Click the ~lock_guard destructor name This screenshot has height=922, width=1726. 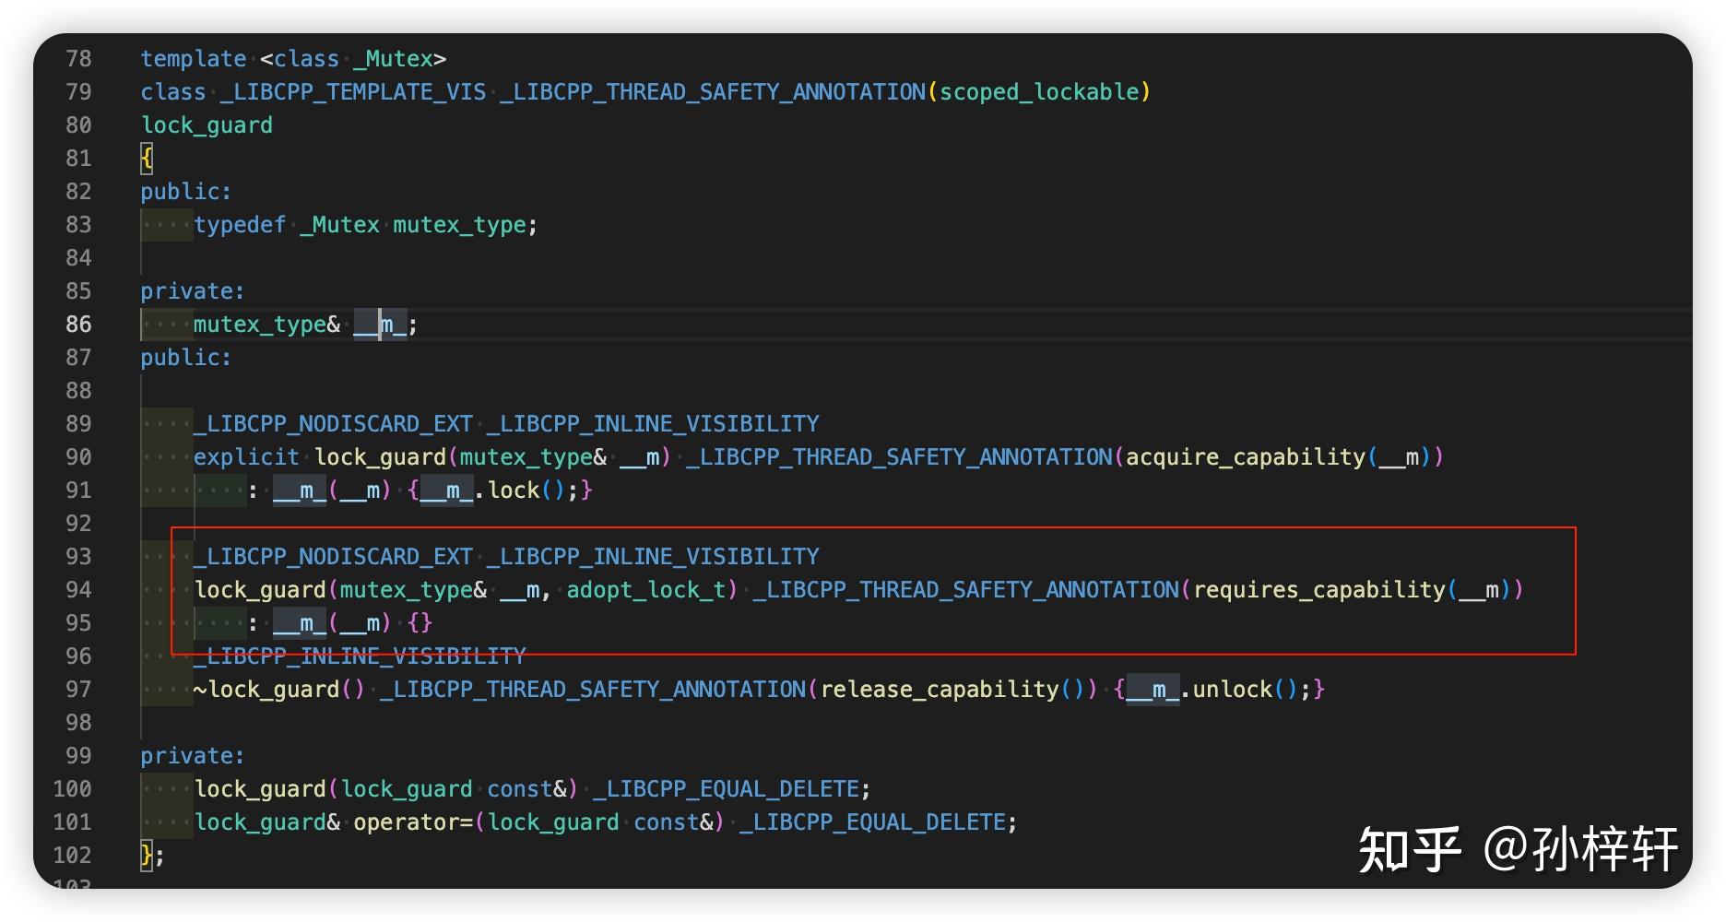tap(266, 690)
